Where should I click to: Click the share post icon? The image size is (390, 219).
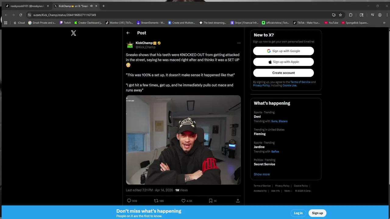(238, 201)
